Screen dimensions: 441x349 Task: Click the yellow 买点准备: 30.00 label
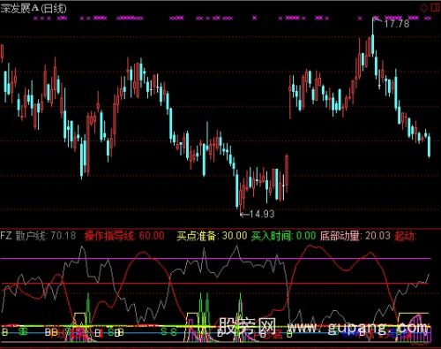click(x=212, y=236)
